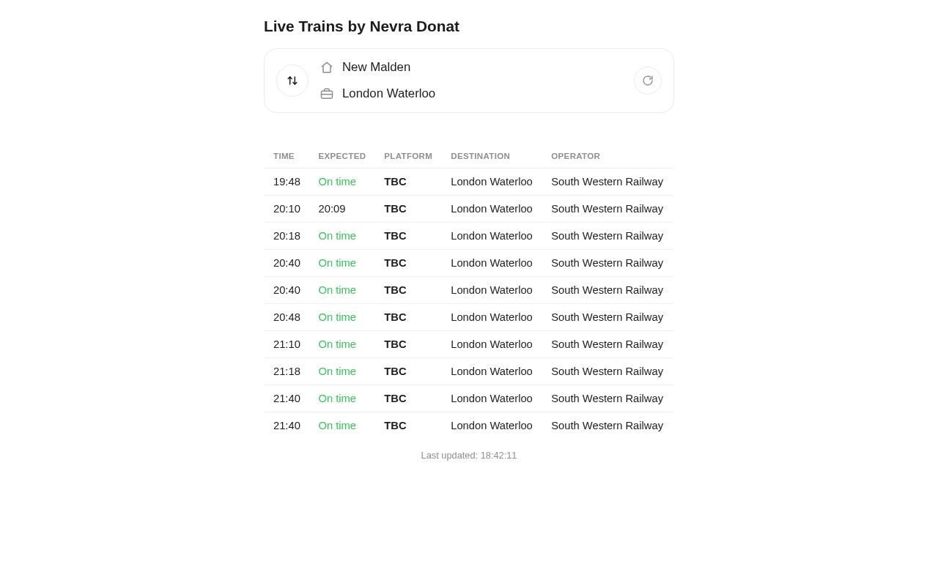Click South Western Railway in 21:18 row
The image size is (938, 586).
click(x=607, y=371)
